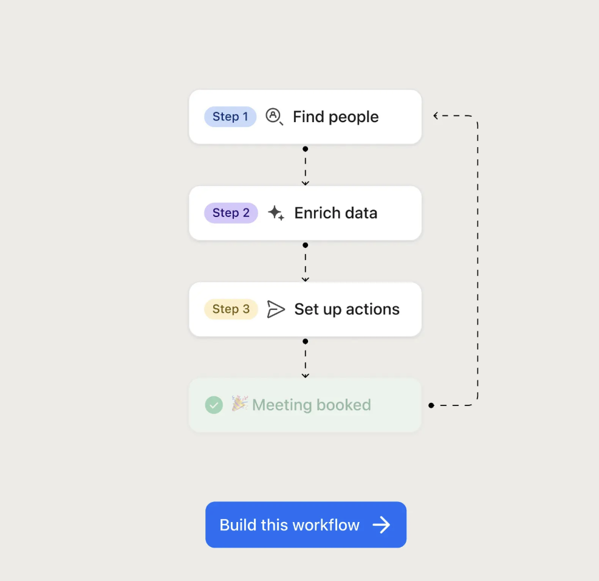599x581 pixels.
Task: Click the Meeting booked text
Action: (x=311, y=405)
